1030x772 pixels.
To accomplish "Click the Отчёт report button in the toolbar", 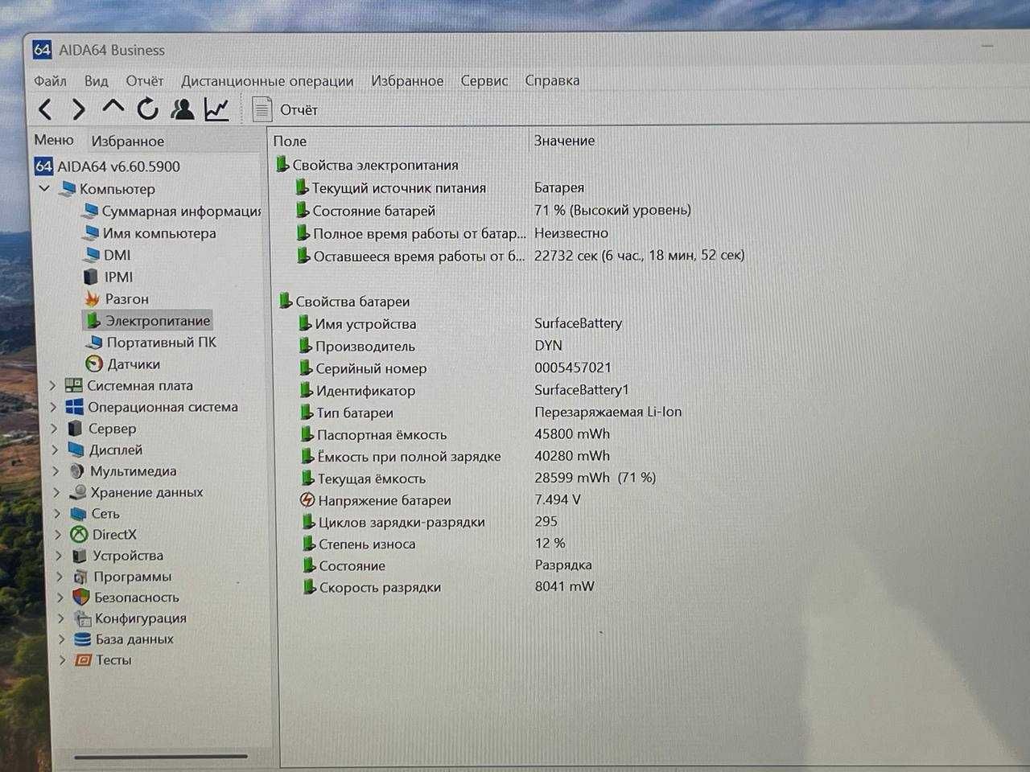I will point(285,109).
